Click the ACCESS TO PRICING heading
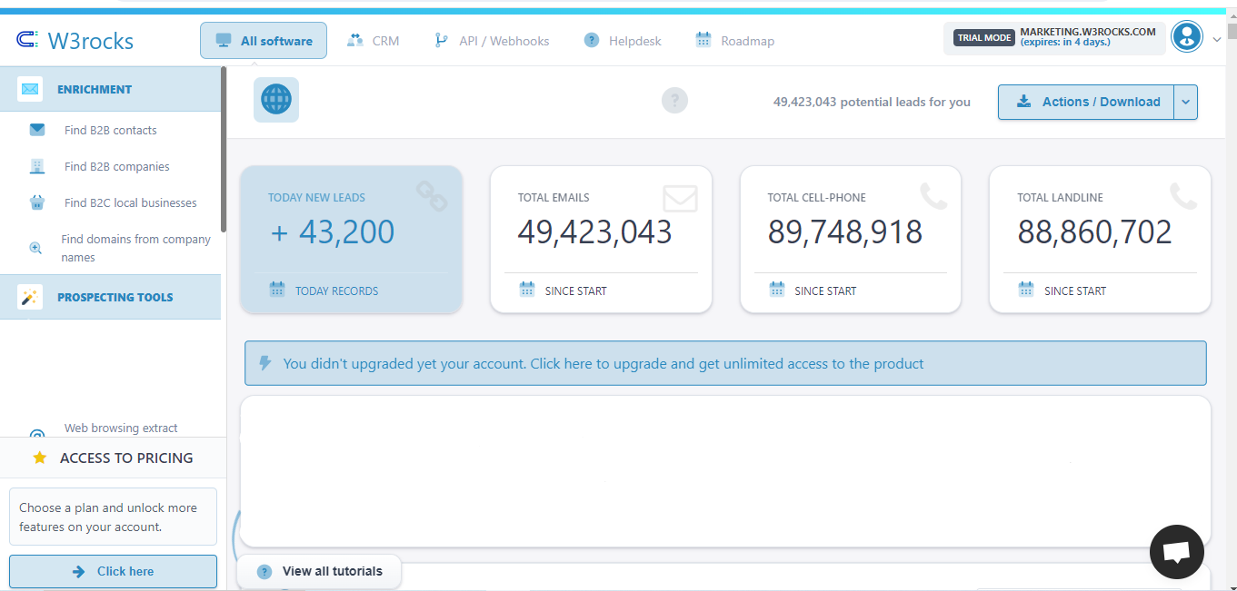The height and width of the screenshot is (591, 1237). [126, 458]
